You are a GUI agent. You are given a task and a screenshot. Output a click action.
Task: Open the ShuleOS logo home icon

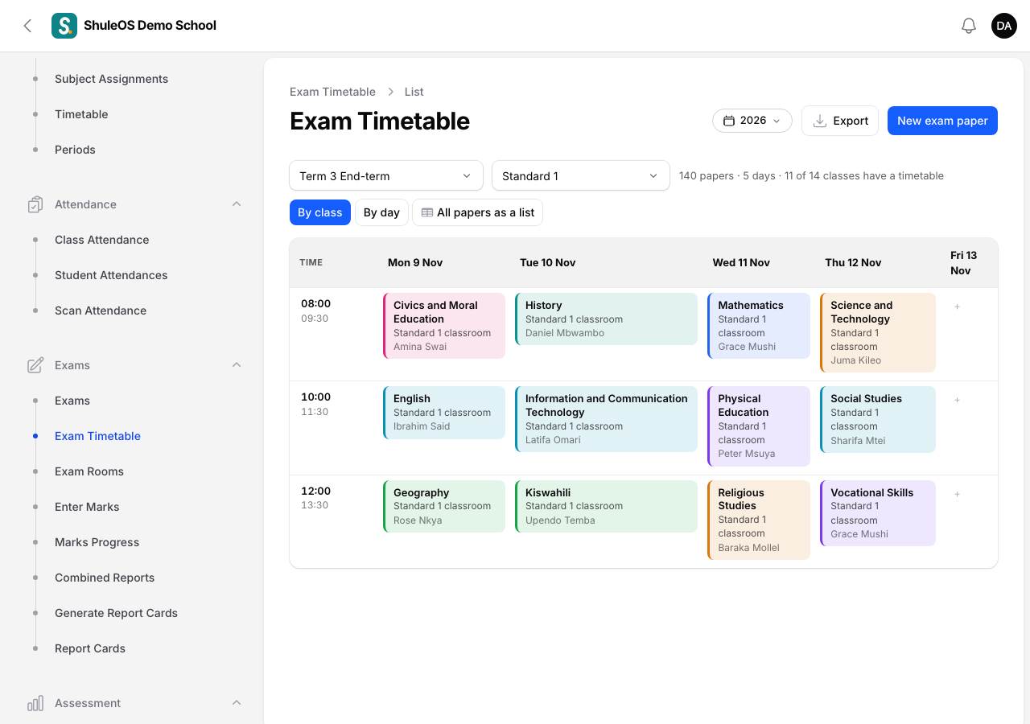[x=64, y=26]
